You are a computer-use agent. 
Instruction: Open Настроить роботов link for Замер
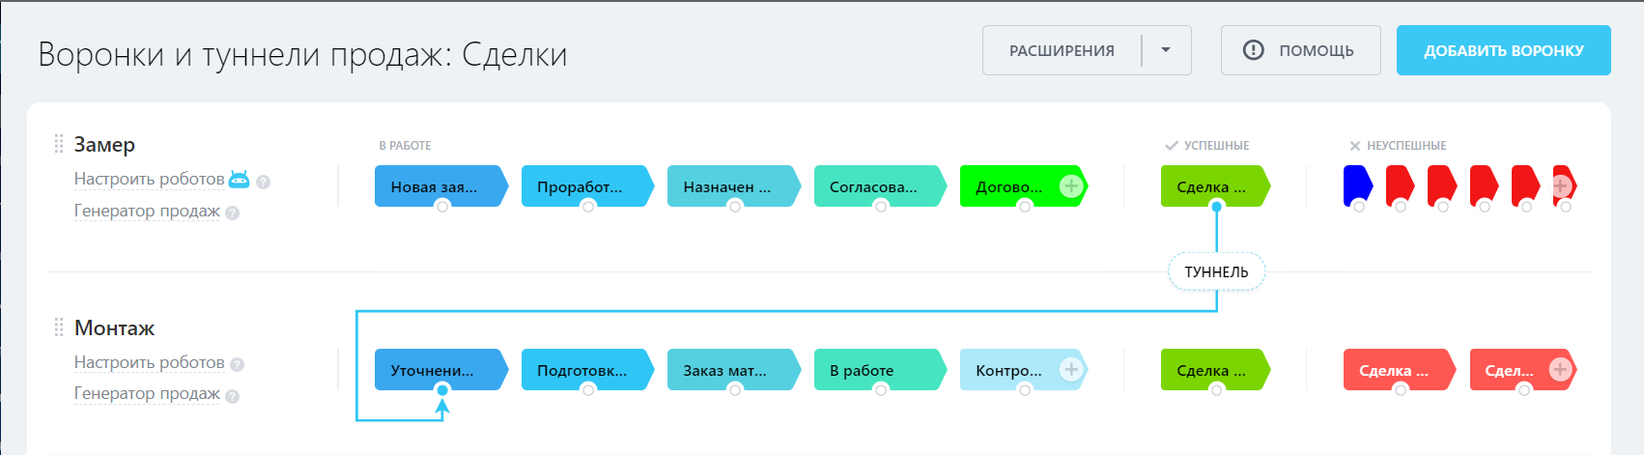coord(149,179)
